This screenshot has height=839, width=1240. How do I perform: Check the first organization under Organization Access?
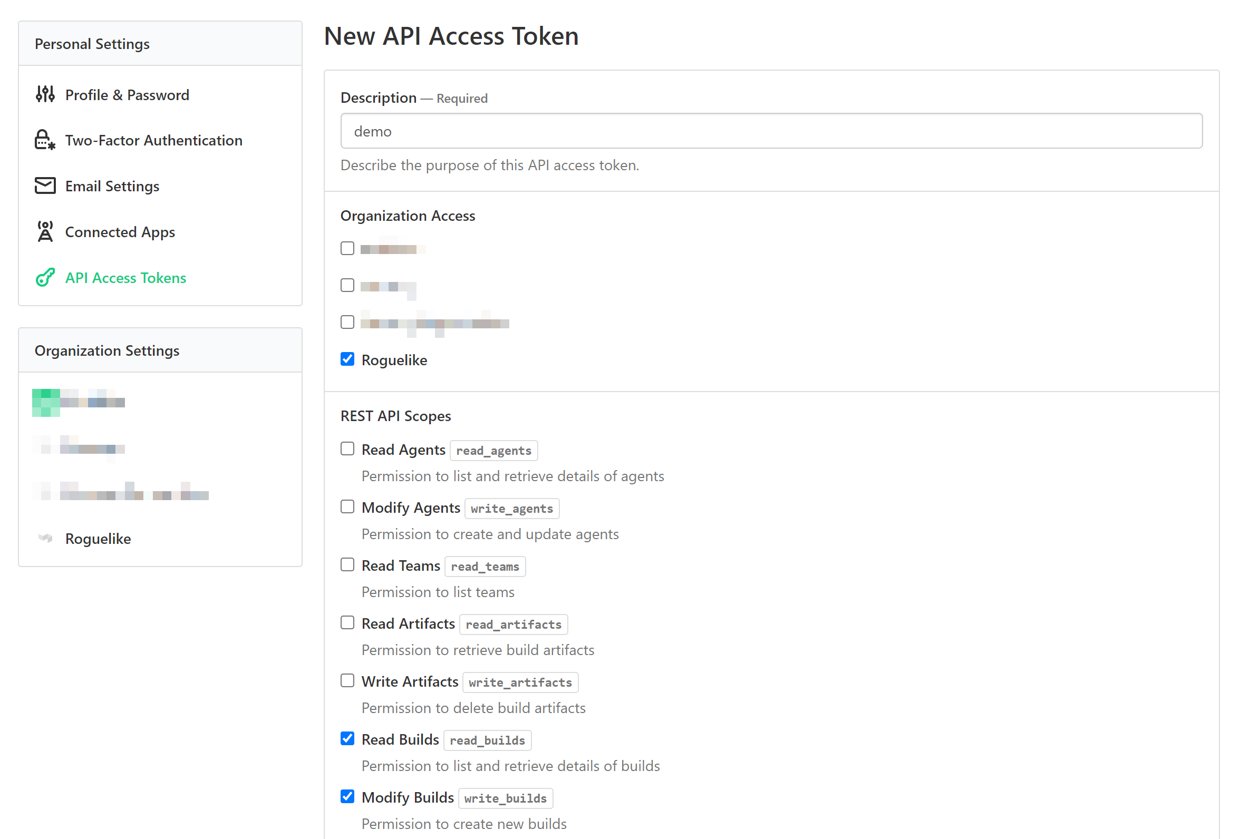tap(347, 248)
